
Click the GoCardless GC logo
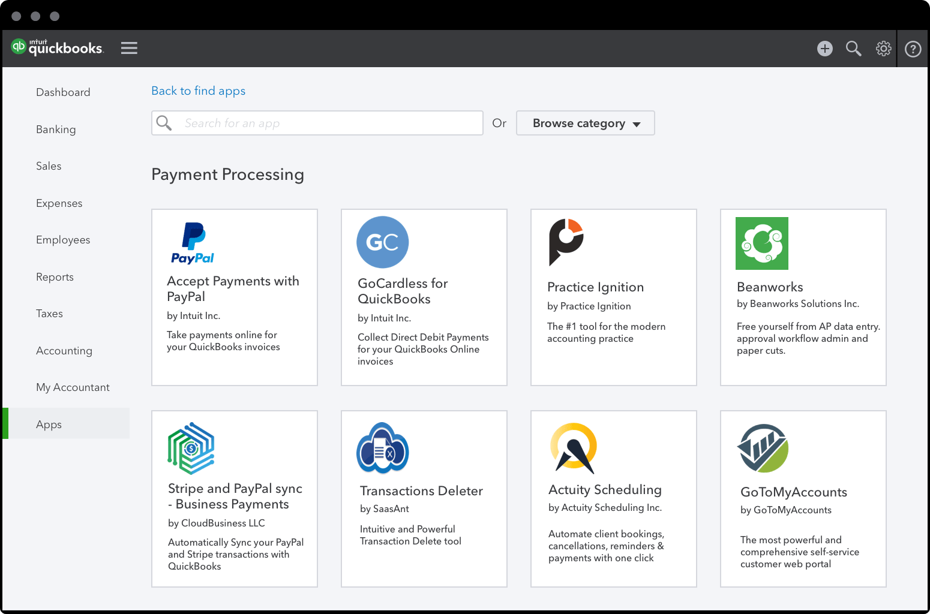coord(383,242)
